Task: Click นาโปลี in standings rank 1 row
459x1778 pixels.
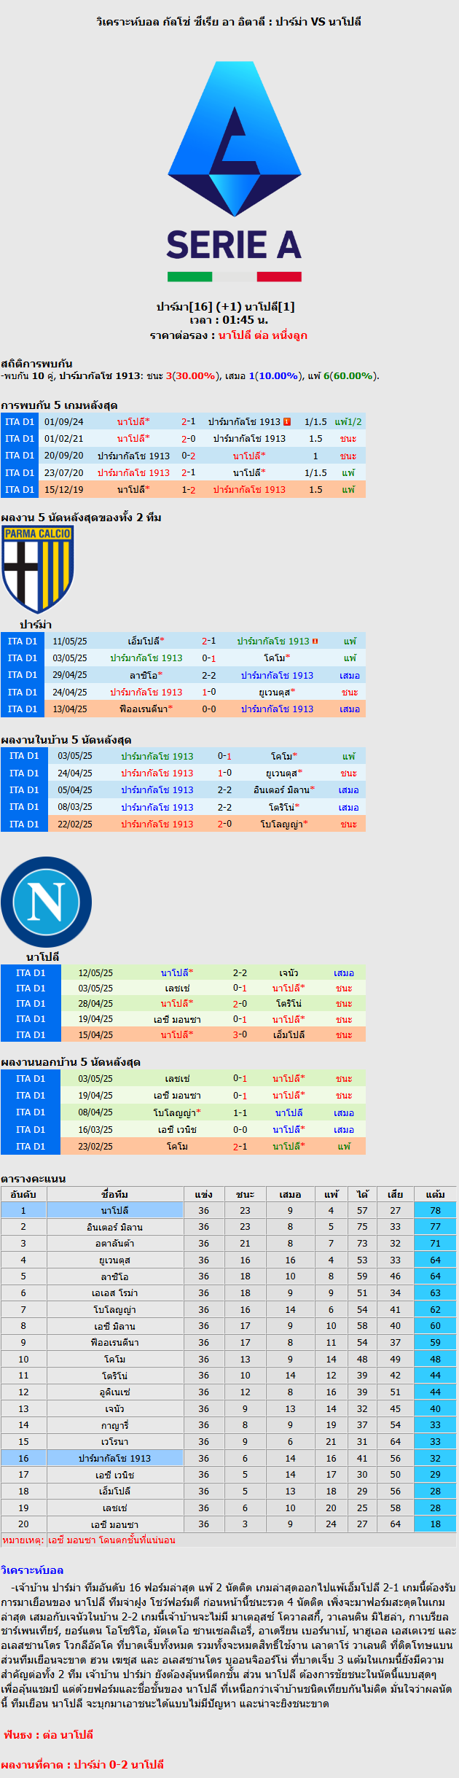Action: 115,1211
